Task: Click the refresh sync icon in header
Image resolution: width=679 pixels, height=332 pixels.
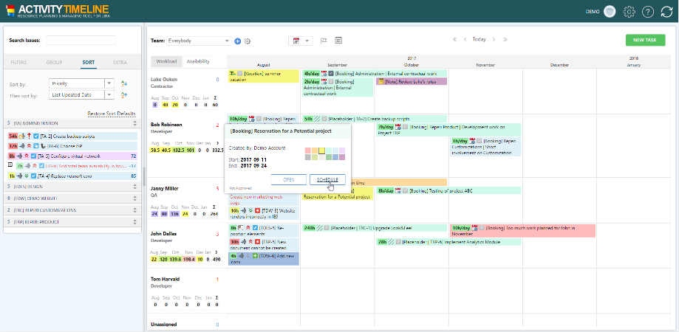Action: tap(666, 12)
